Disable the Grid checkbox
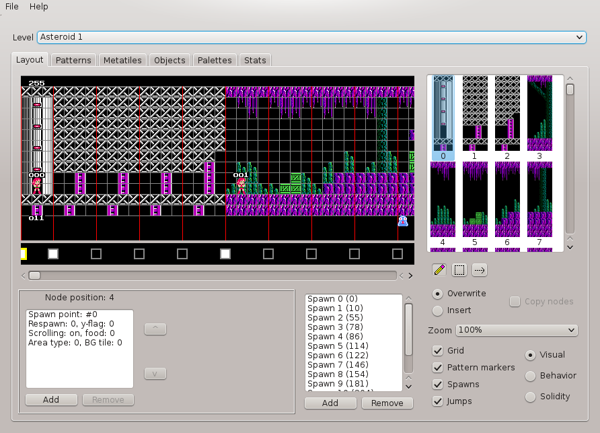The width and height of the screenshot is (600, 433). (438, 351)
